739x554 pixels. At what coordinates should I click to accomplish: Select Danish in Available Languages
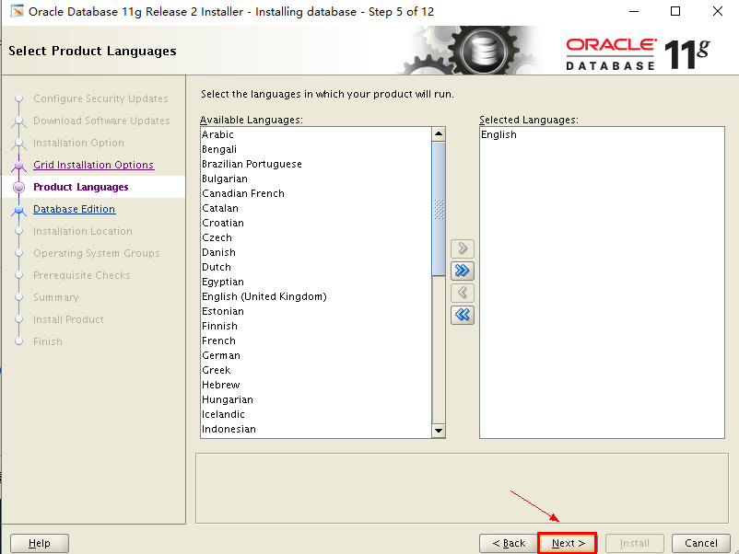pos(316,252)
